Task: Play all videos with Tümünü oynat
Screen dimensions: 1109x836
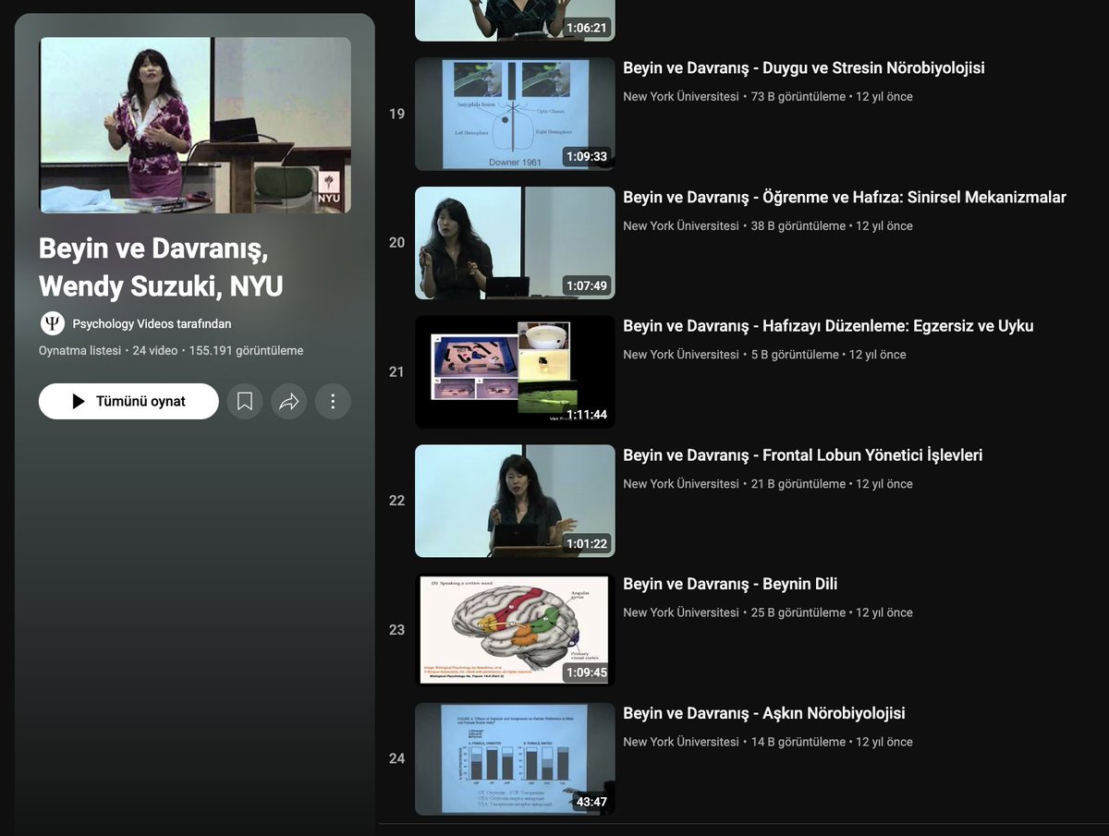Action: click(128, 402)
